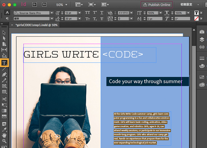Select the Gradient Feather tool
This screenshot has height=148, width=207.
[x=4, y=116]
